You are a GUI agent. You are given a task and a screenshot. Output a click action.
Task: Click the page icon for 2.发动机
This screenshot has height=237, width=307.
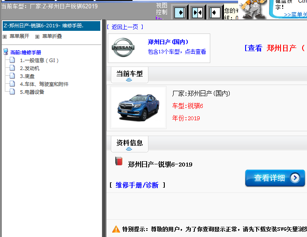(x=12, y=68)
